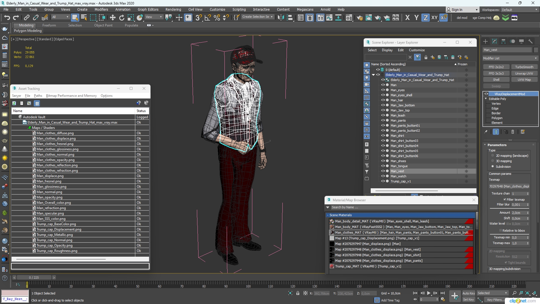Click the Select by Name icon
Image resolution: width=540 pixels, height=304 pixels.
[84, 17]
